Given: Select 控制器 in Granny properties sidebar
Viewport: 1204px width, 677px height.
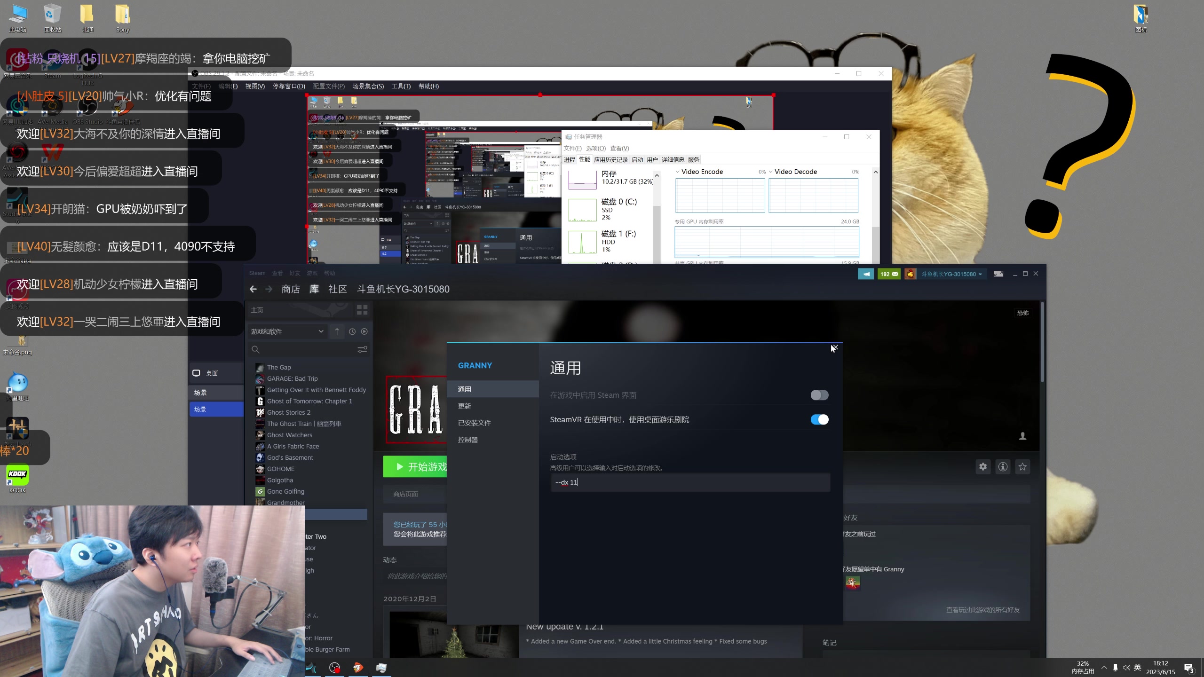Looking at the screenshot, I should (492, 440).
